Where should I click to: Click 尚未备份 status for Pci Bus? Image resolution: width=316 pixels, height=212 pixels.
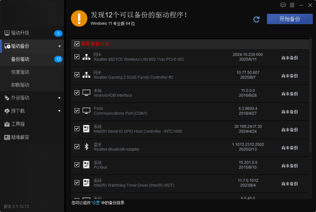point(290,166)
